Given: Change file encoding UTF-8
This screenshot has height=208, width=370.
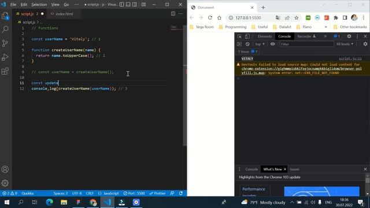Looking at the screenshot, I should (x=77, y=194).
